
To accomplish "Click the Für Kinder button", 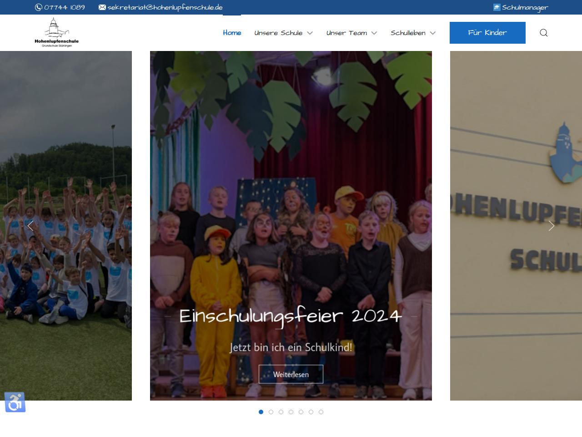I will (x=487, y=33).
